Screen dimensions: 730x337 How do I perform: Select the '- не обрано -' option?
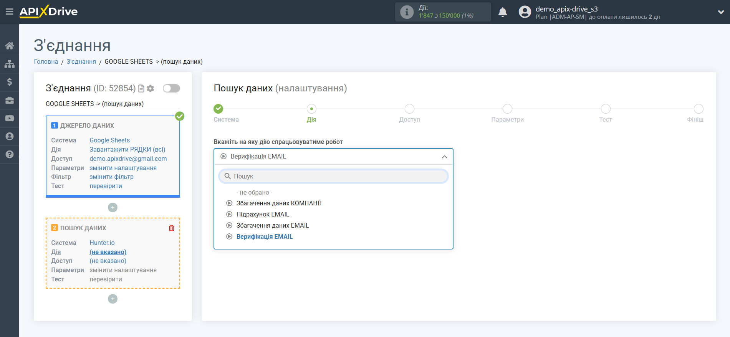[x=254, y=193]
